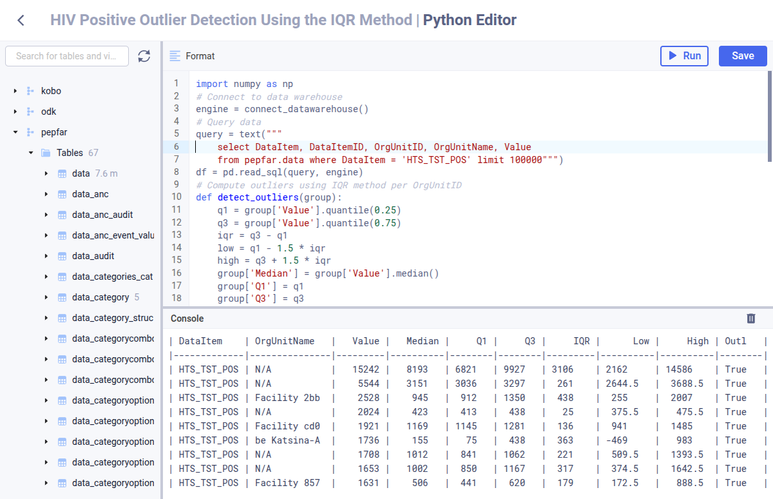773x499 pixels.
Task: Refresh the database tables list
Action: coord(144,56)
